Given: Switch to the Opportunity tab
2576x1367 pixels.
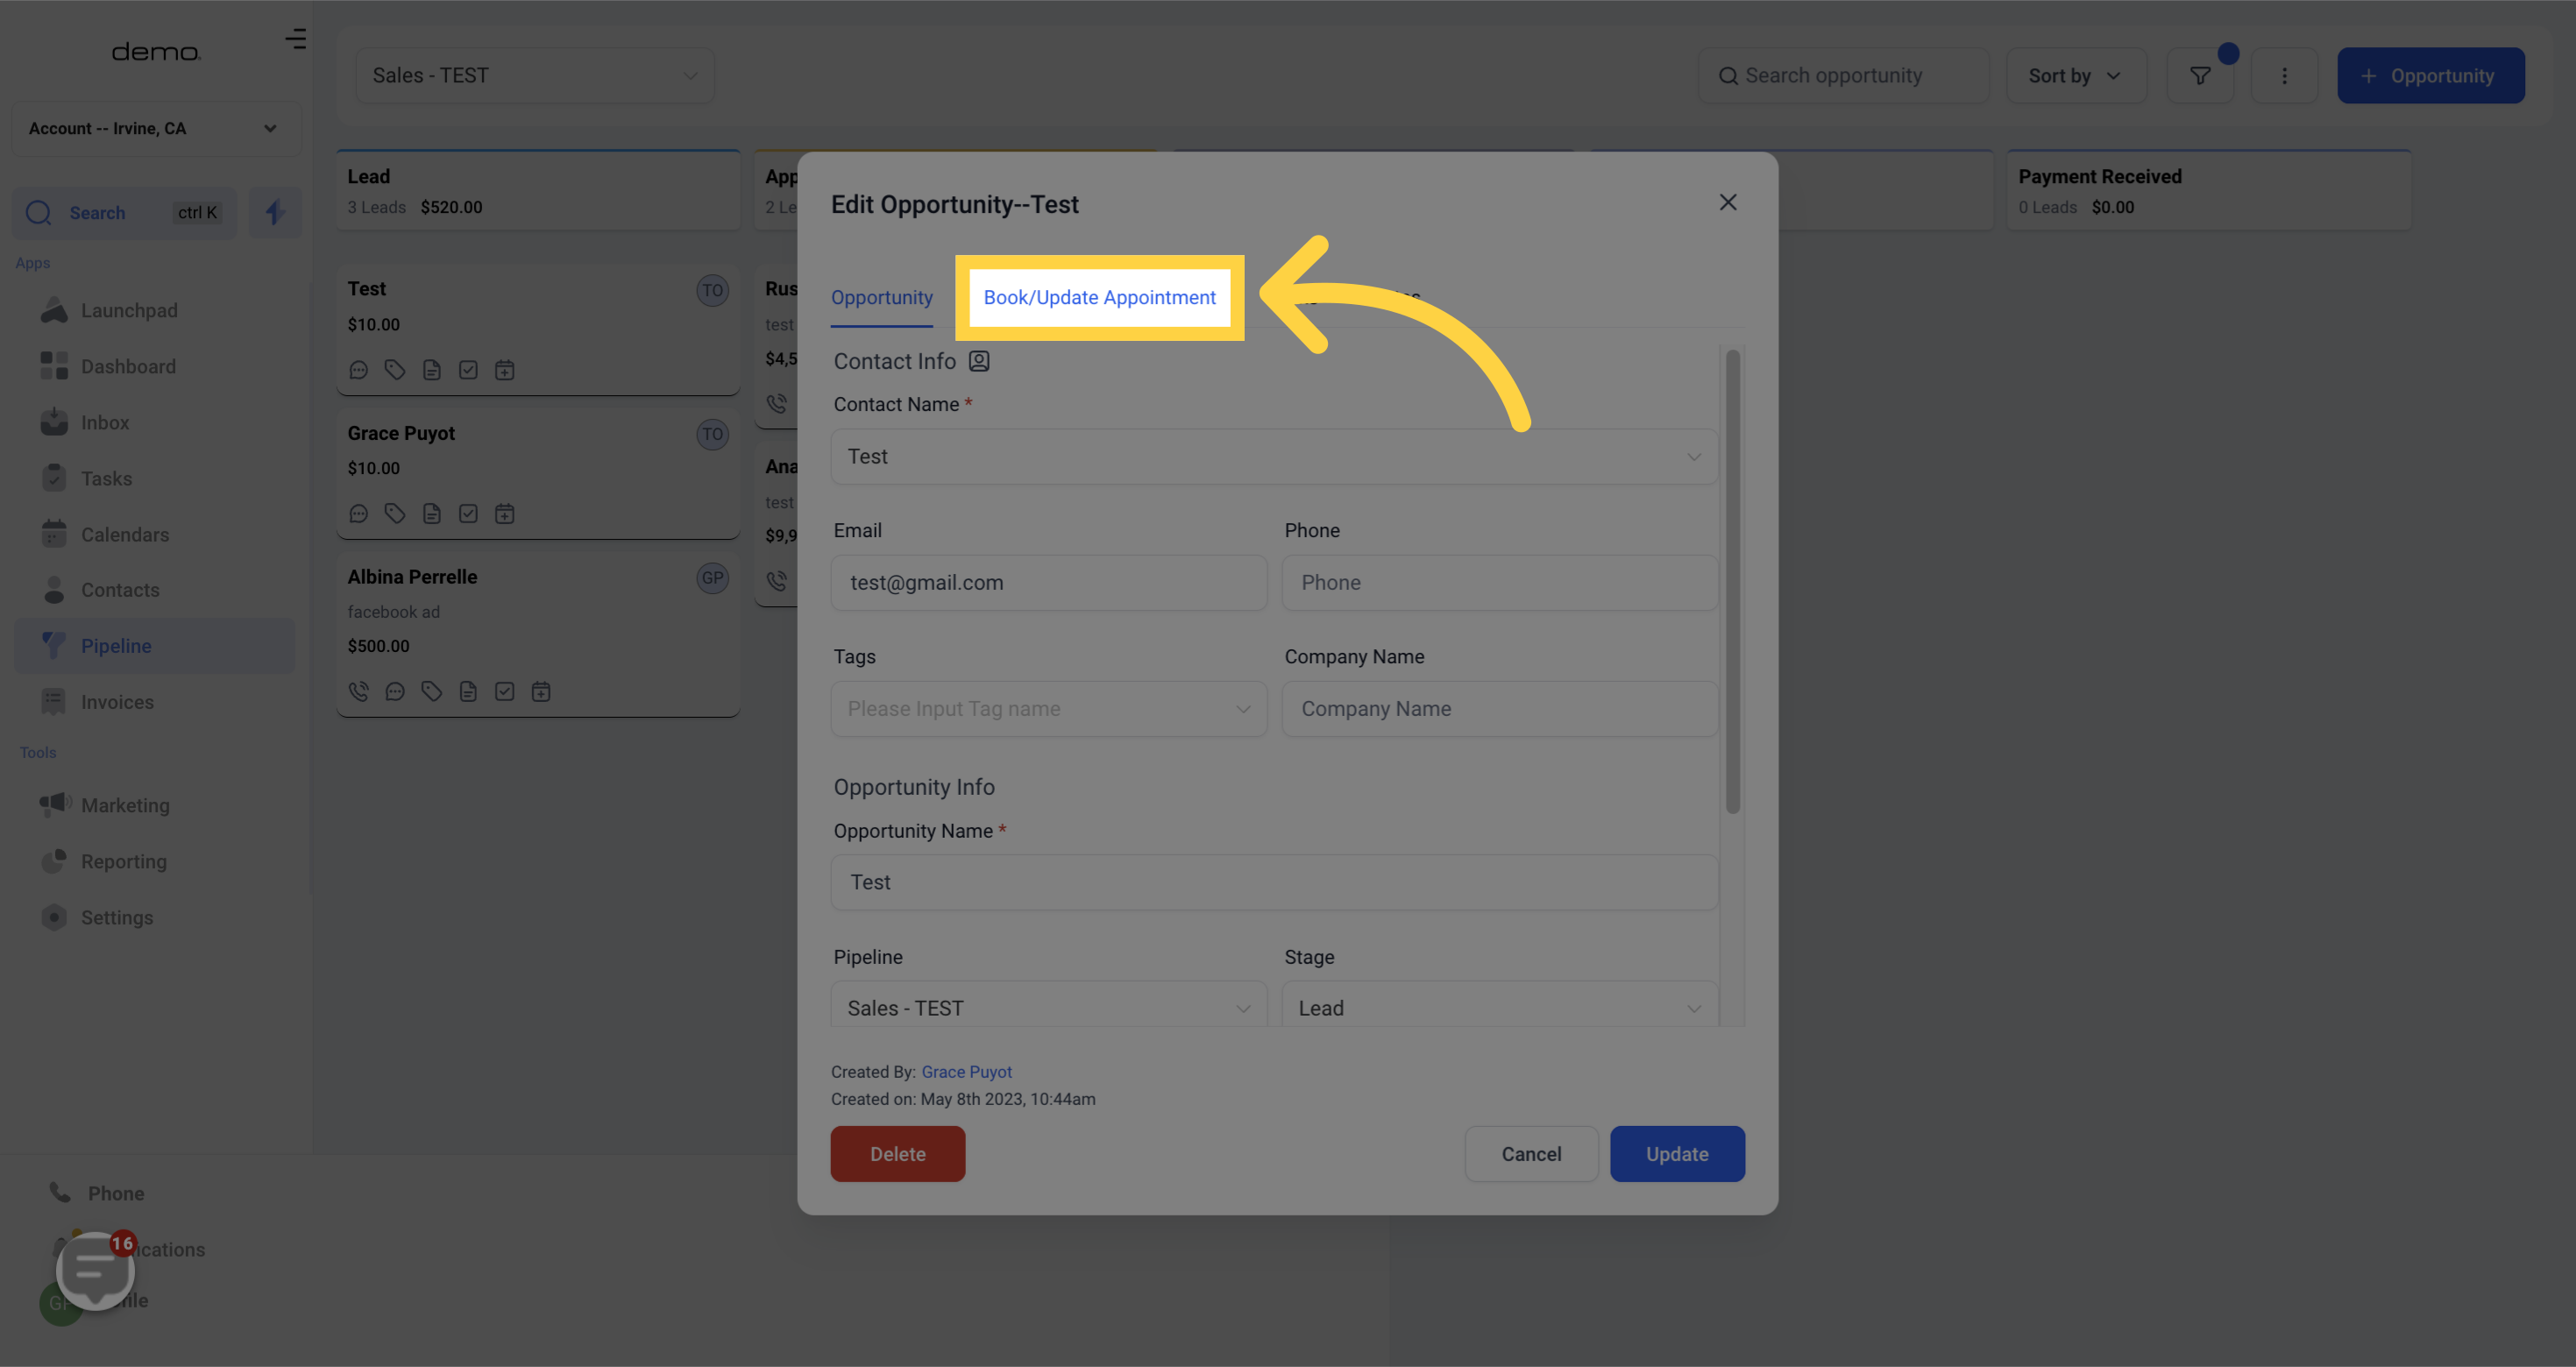Looking at the screenshot, I should coord(882,297).
